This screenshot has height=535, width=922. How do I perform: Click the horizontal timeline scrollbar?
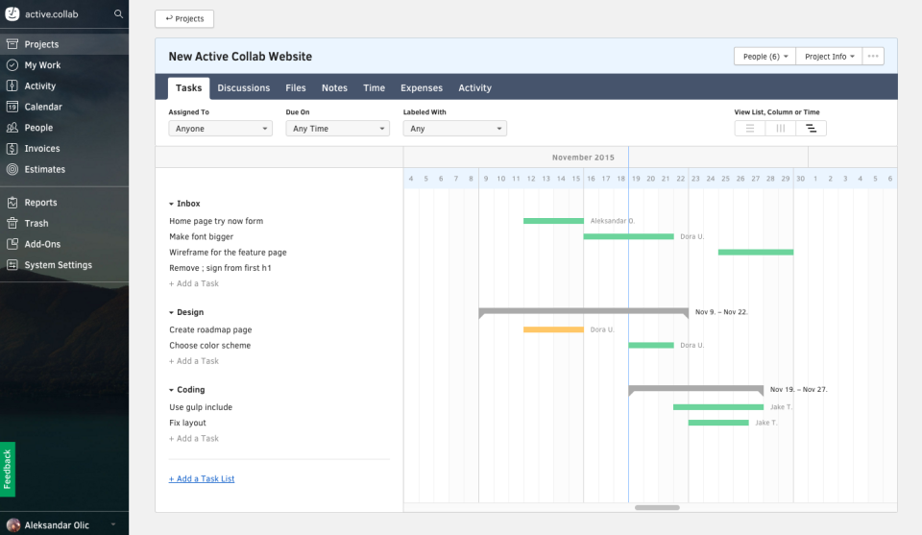pyautogui.click(x=657, y=507)
